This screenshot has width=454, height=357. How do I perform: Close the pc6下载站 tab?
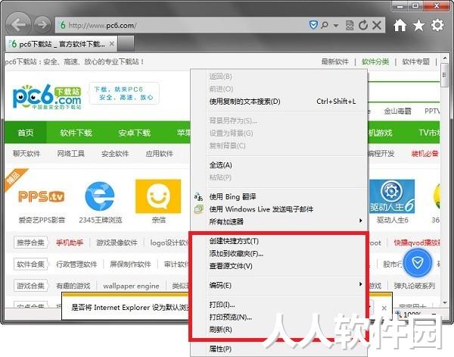tap(112, 44)
